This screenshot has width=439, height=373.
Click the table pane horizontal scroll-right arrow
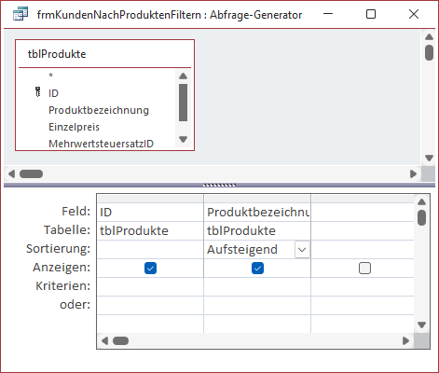point(413,173)
